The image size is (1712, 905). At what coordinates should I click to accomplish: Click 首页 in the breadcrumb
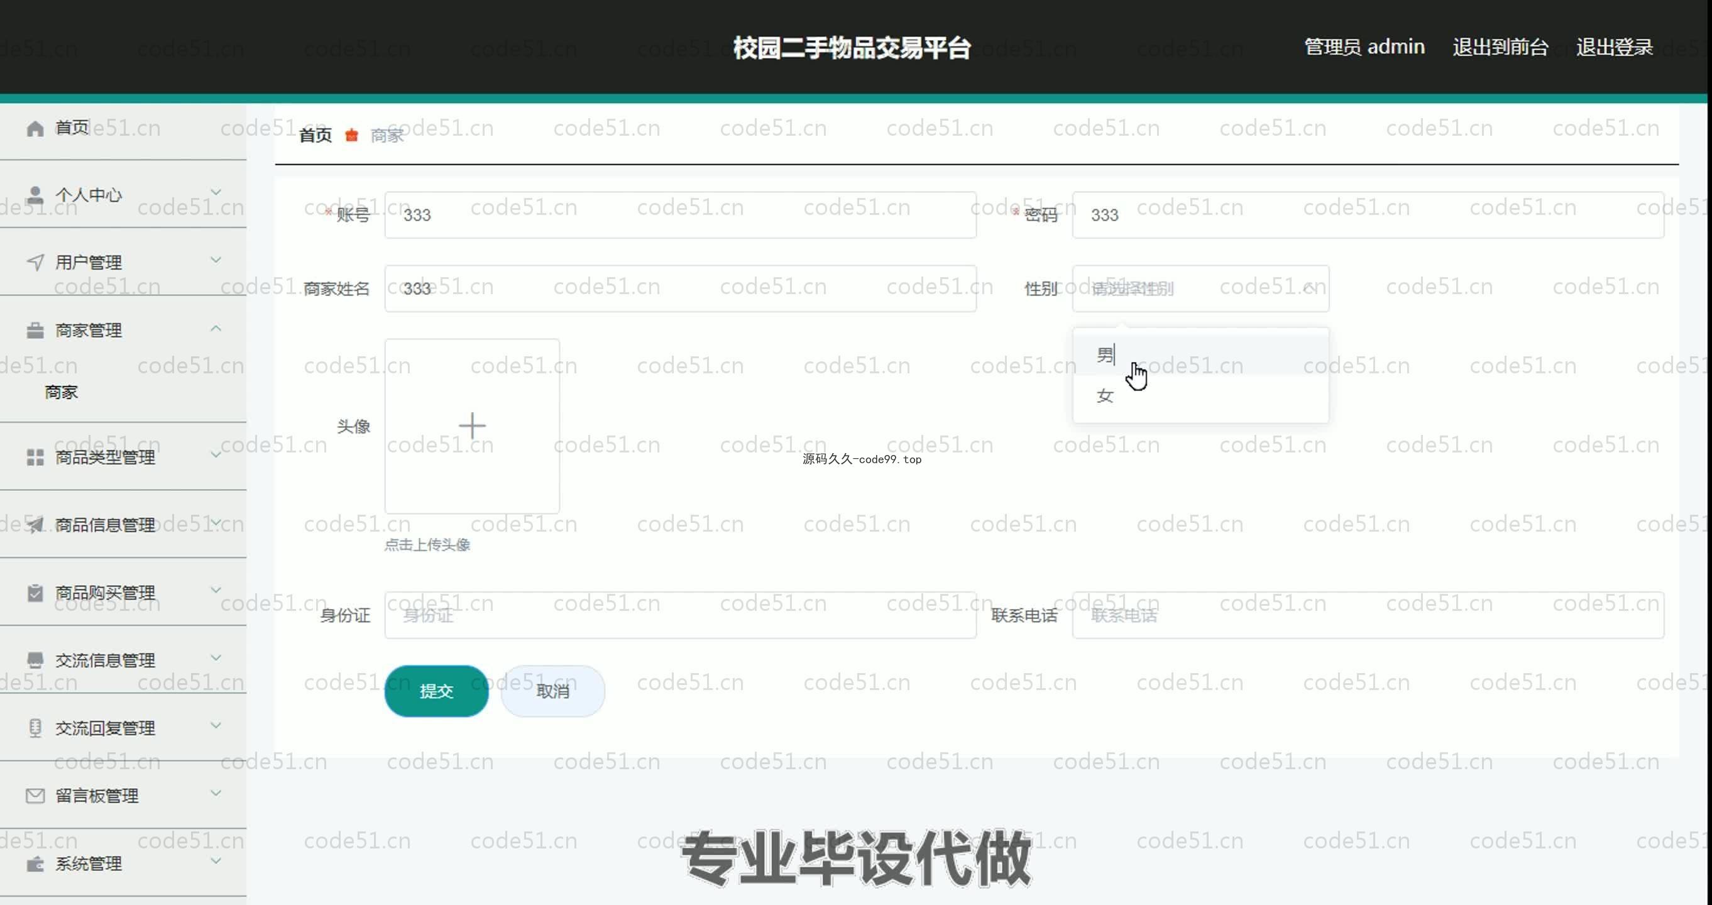tap(316, 136)
